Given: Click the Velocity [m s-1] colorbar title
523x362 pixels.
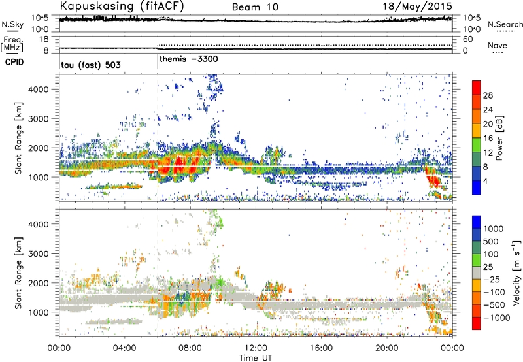Looking at the screenshot, I should pos(516,272).
